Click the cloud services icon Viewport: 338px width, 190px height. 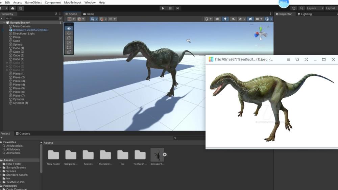coord(13,8)
